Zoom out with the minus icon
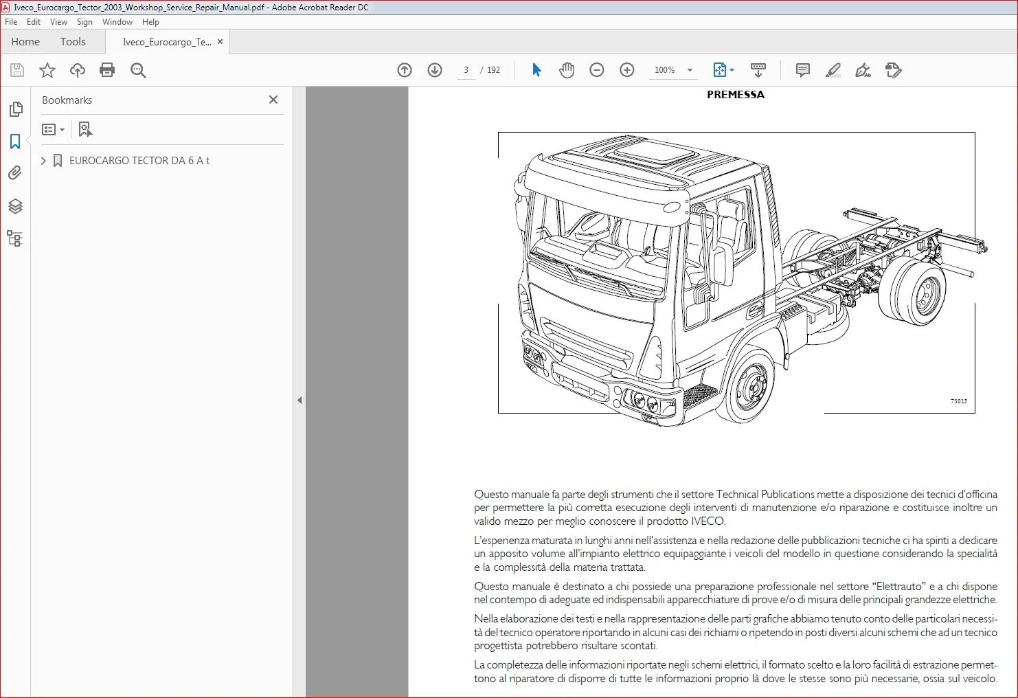The width and height of the screenshot is (1018, 698). [x=597, y=70]
